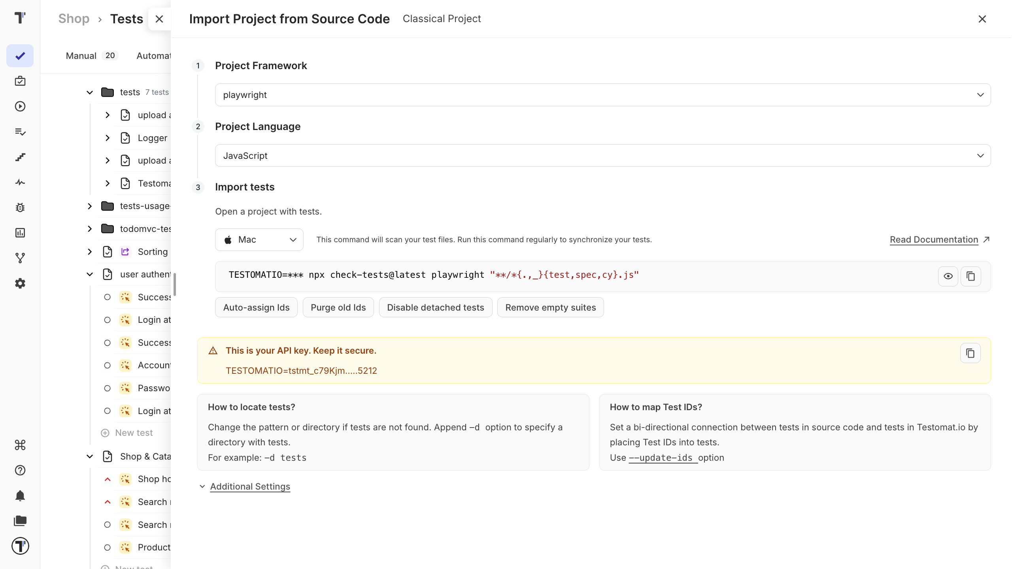Toggle the Auto-assign Ids option
Viewport: 1012px width, 569px height.
pos(256,307)
